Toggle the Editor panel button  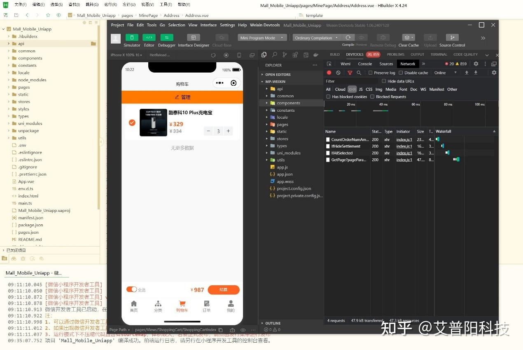point(149,38)
